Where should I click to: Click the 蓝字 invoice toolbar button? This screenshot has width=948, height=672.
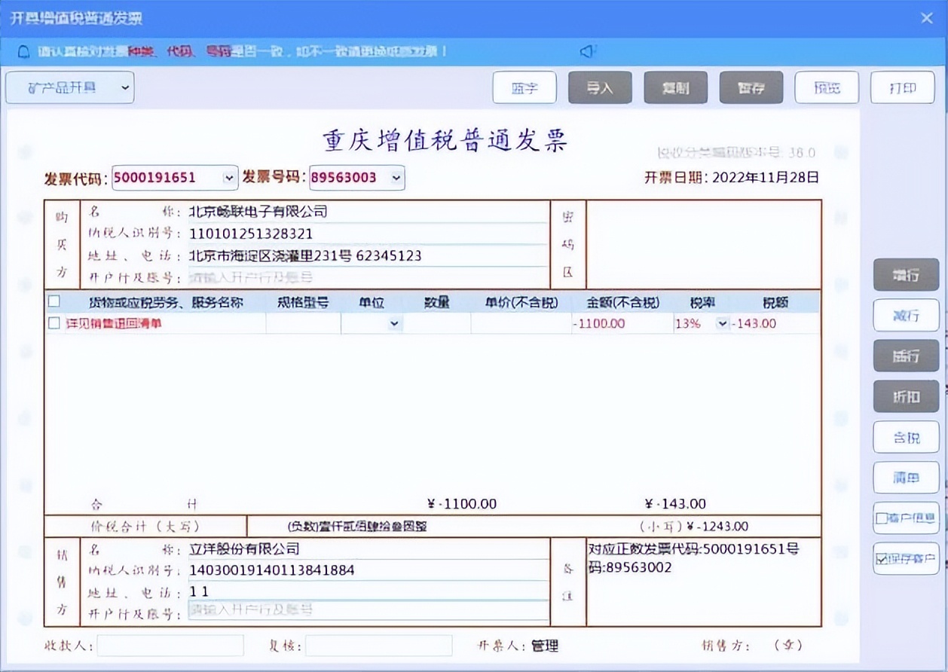[x=524, y=87]
